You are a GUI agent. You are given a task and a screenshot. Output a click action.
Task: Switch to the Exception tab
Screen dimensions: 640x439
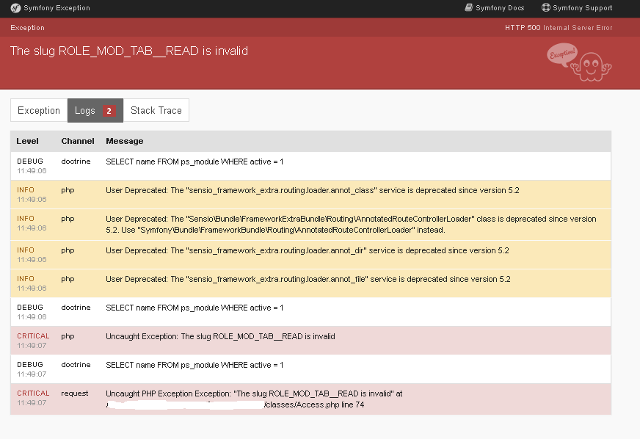click(39, 110)
